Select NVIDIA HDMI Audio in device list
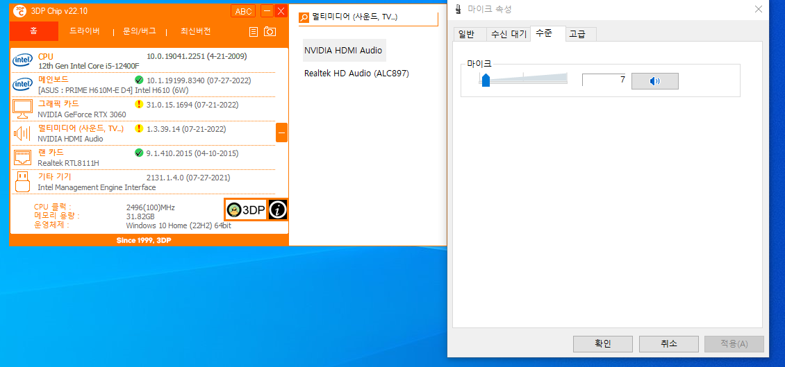This screenshot has width=785, height=367. click(x=343, y=51)
